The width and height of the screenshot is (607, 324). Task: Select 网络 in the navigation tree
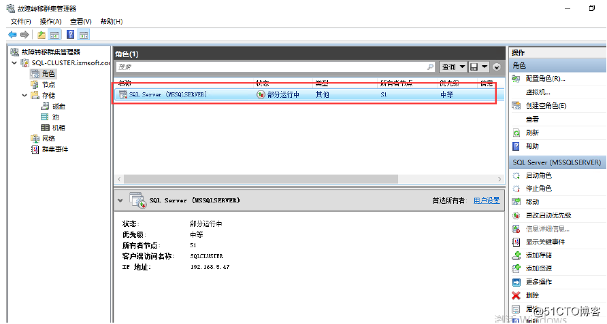coord(48,139)
